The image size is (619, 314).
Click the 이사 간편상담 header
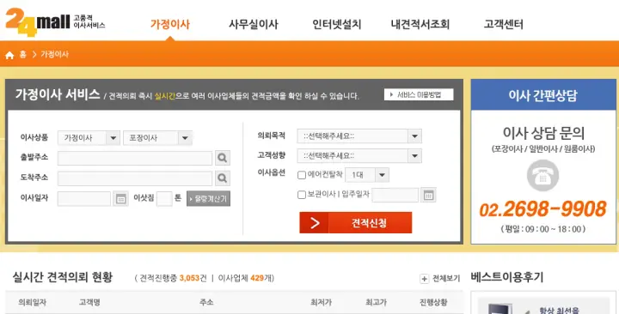click(542, 95)
